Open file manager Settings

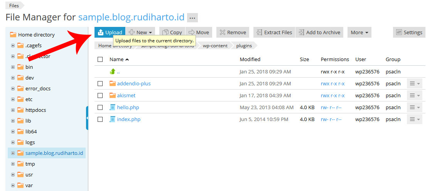409,32
